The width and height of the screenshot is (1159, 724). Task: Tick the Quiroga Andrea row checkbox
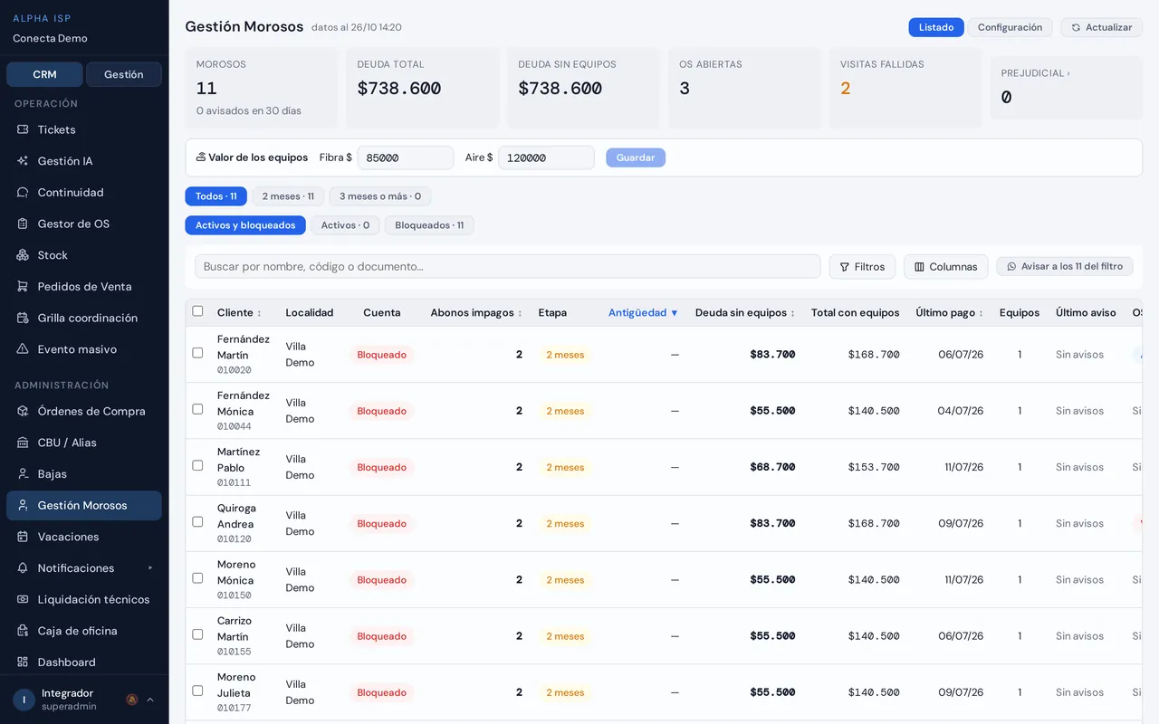[197, 521]
